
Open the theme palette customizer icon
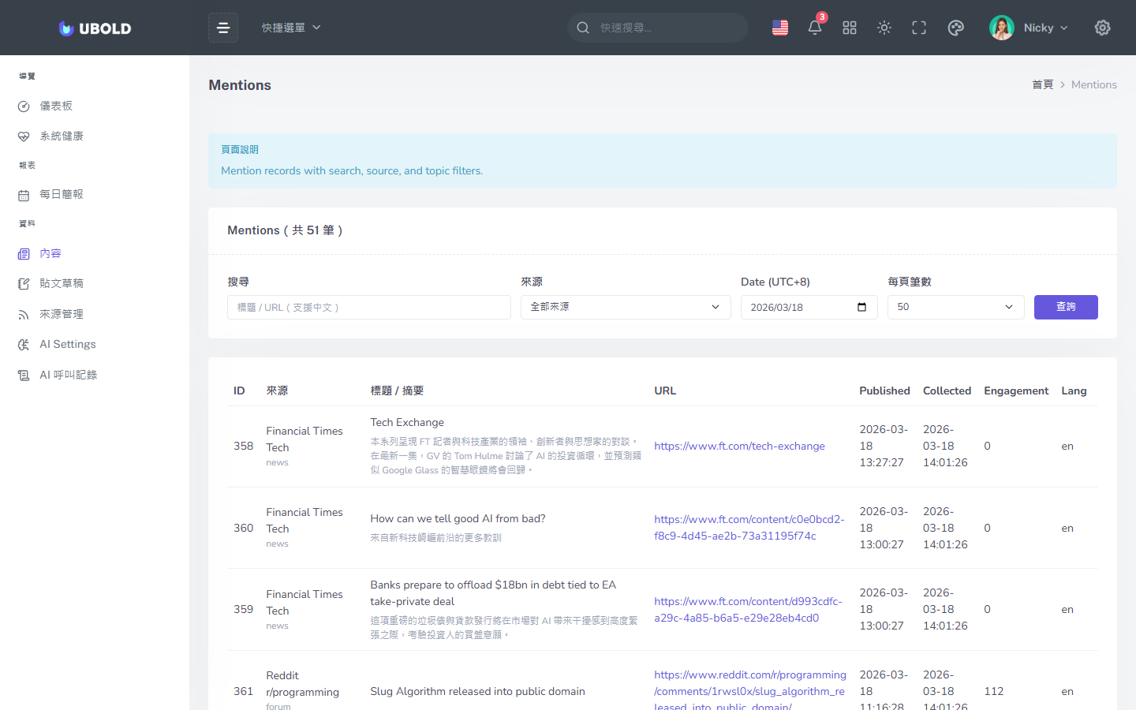tap(955, 28)
